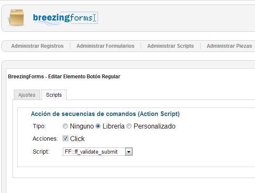
Task: Expand the Script dropdown arrow
Action: pyautogui.click(x=129, y=152)
